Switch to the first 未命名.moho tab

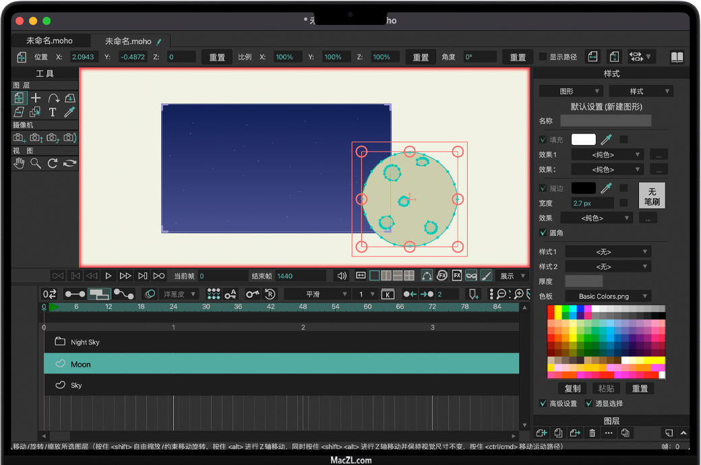pyautogui.click(x=49, y=41)
